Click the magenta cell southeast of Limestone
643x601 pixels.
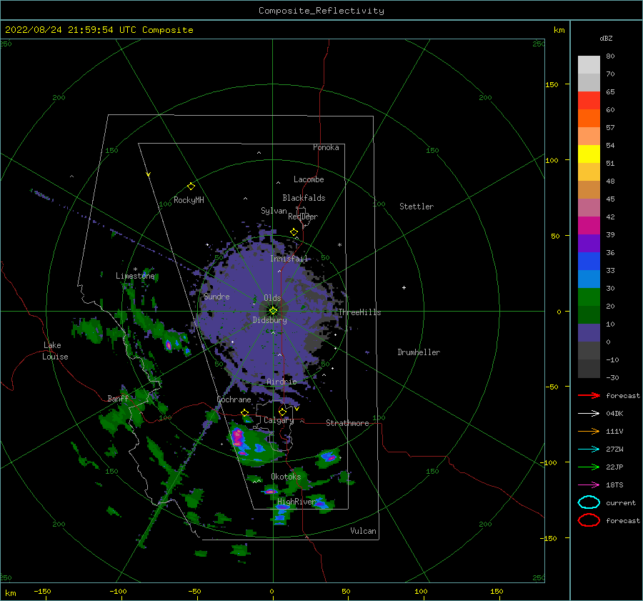click(168, 344)
